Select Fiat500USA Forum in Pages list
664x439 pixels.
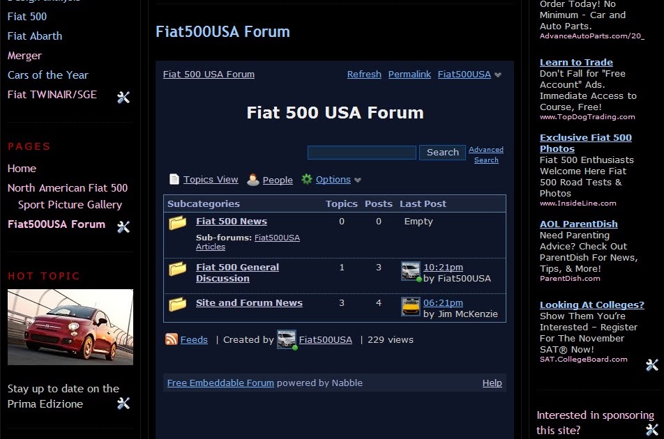56,224
